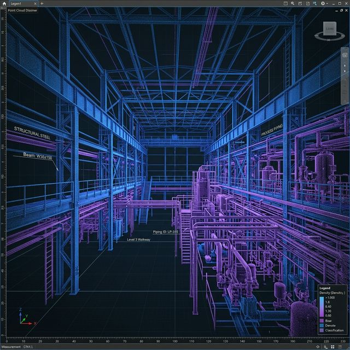The height and width of the screenshot is (350, 350).
Task: Select the Beam: W36x150 annotation
Action: pos(38,155)
